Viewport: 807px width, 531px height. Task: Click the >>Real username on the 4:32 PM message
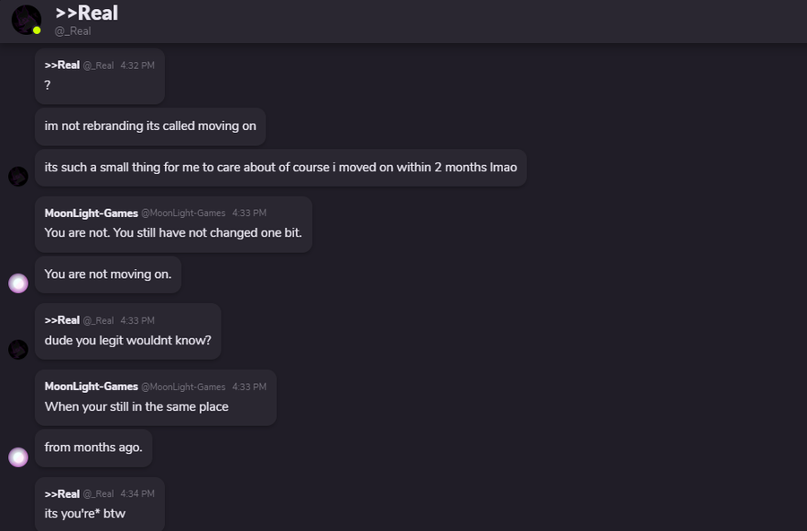coord(62,65)
